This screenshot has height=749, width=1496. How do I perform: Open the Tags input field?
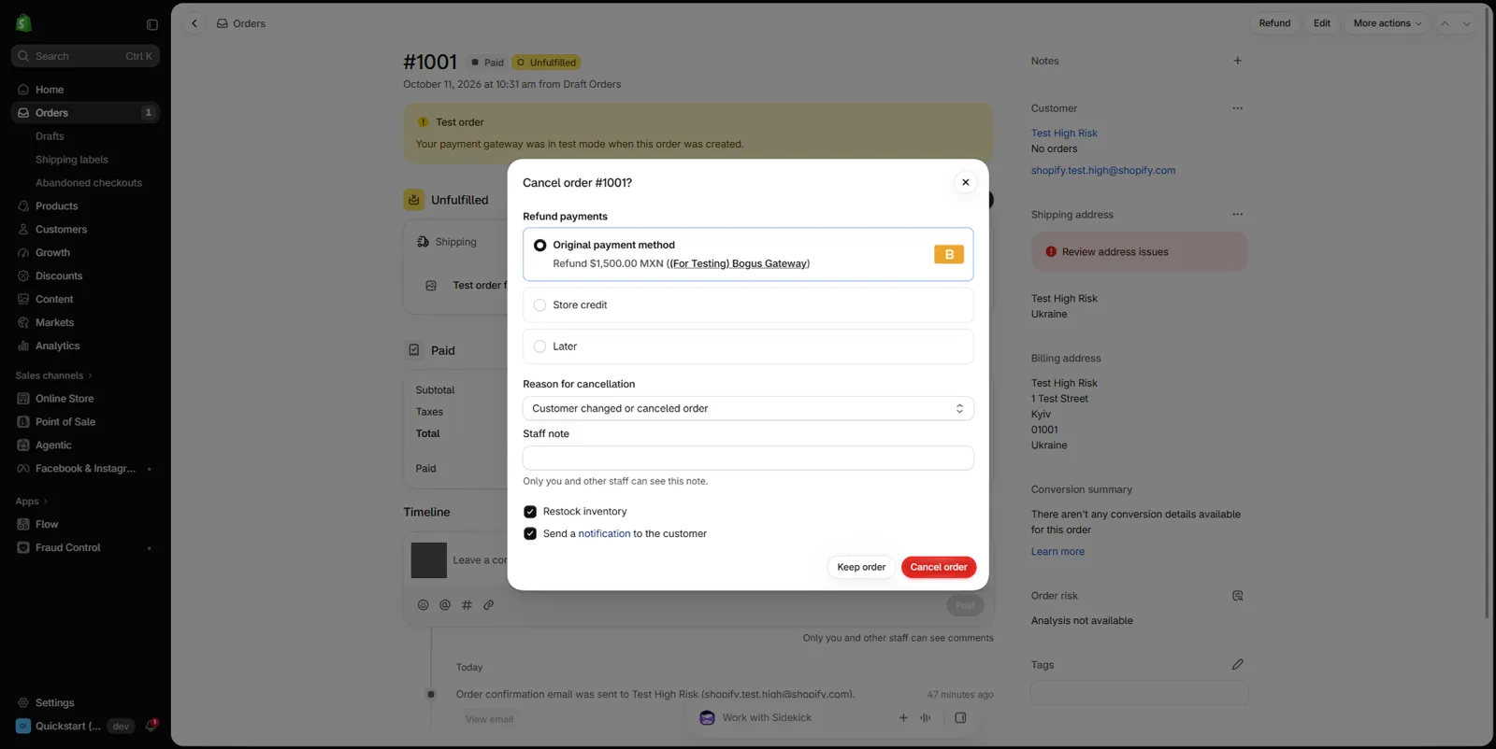[x=1139, y=693]
